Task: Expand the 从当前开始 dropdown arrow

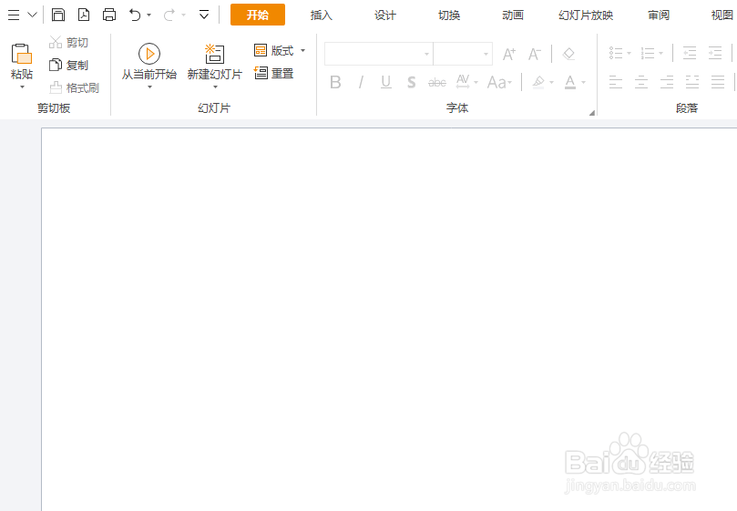Action: [x=150, y=87]
